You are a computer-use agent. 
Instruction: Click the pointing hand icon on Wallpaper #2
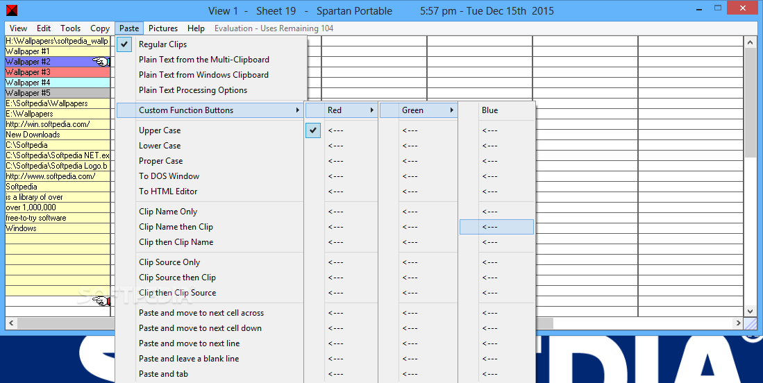(101, 62)
